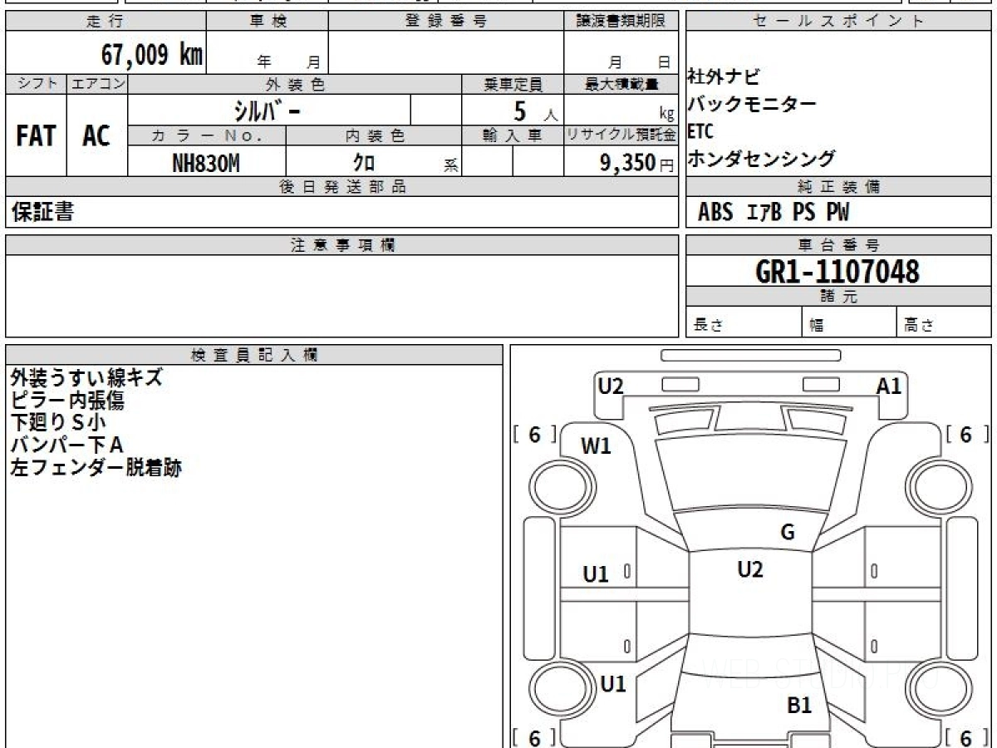Select the AC air conditioner value

point(96,136)
